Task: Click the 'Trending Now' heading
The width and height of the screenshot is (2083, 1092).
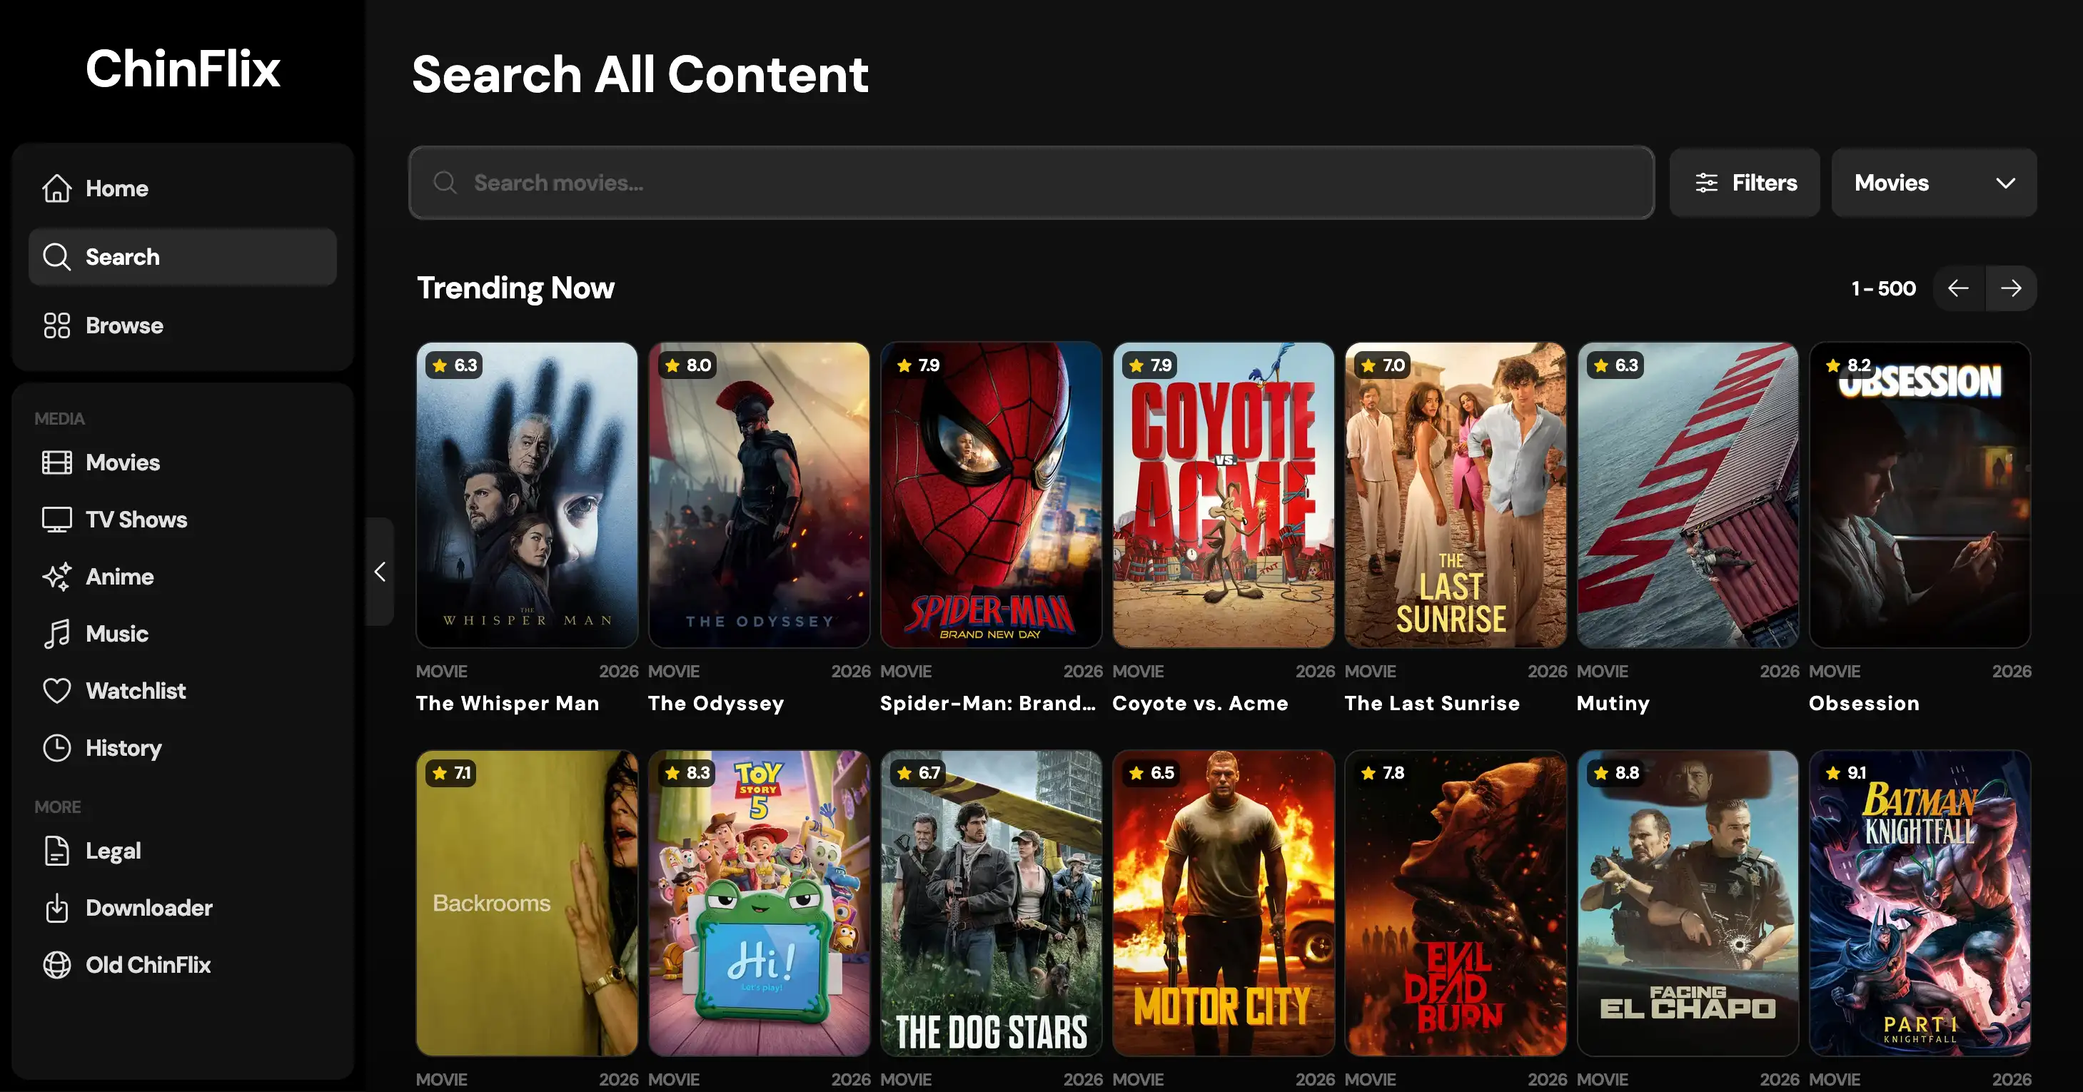Action: 516,288
